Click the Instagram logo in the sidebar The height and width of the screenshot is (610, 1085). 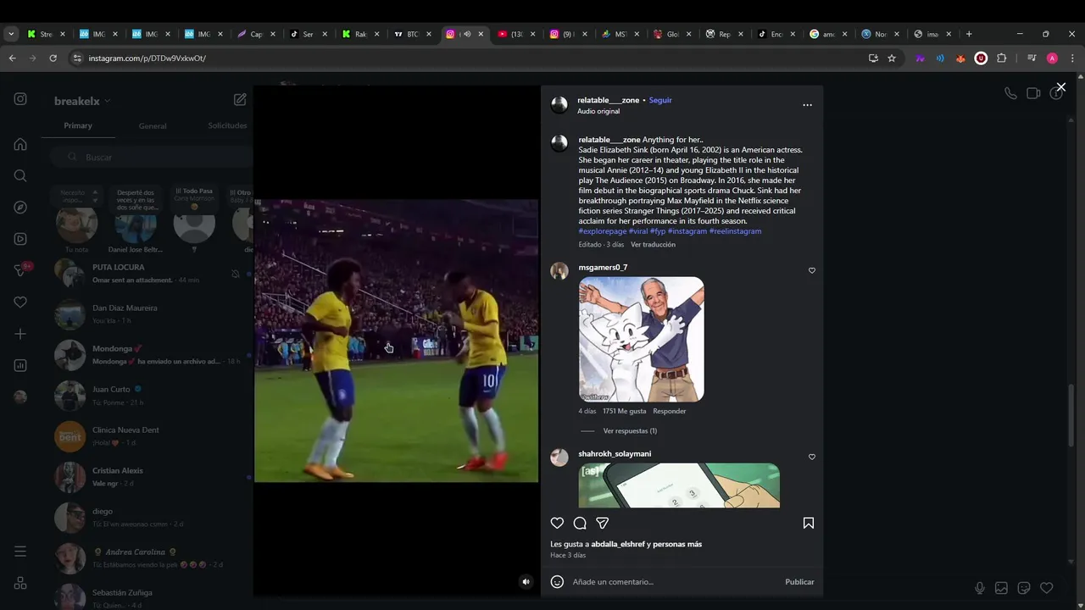[20, 99]
